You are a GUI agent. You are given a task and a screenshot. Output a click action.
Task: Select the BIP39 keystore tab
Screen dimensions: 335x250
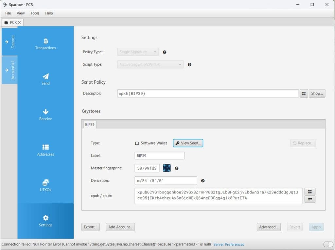point(90,125)
